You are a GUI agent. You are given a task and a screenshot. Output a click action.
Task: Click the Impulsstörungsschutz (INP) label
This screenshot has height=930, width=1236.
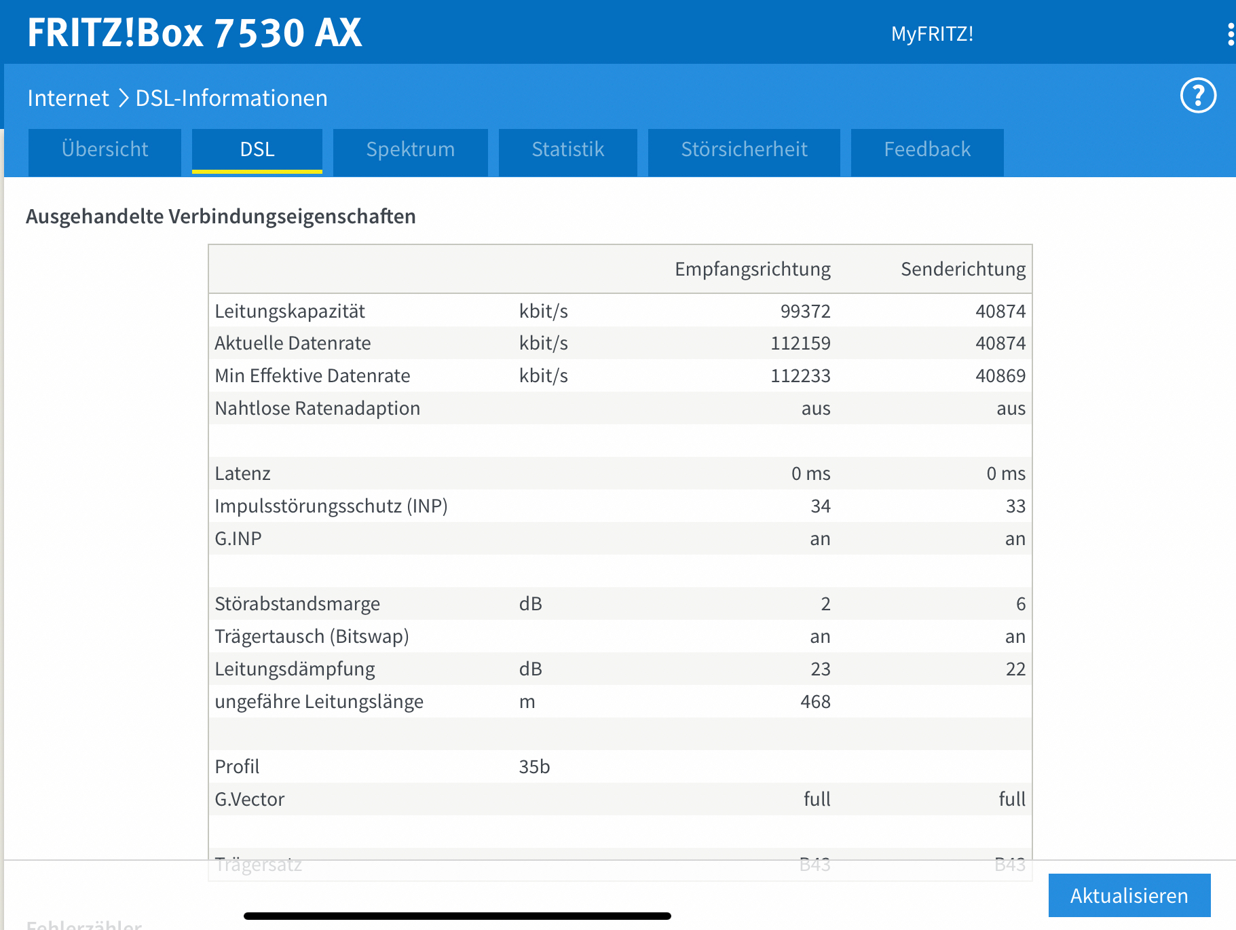pos(331,506)
